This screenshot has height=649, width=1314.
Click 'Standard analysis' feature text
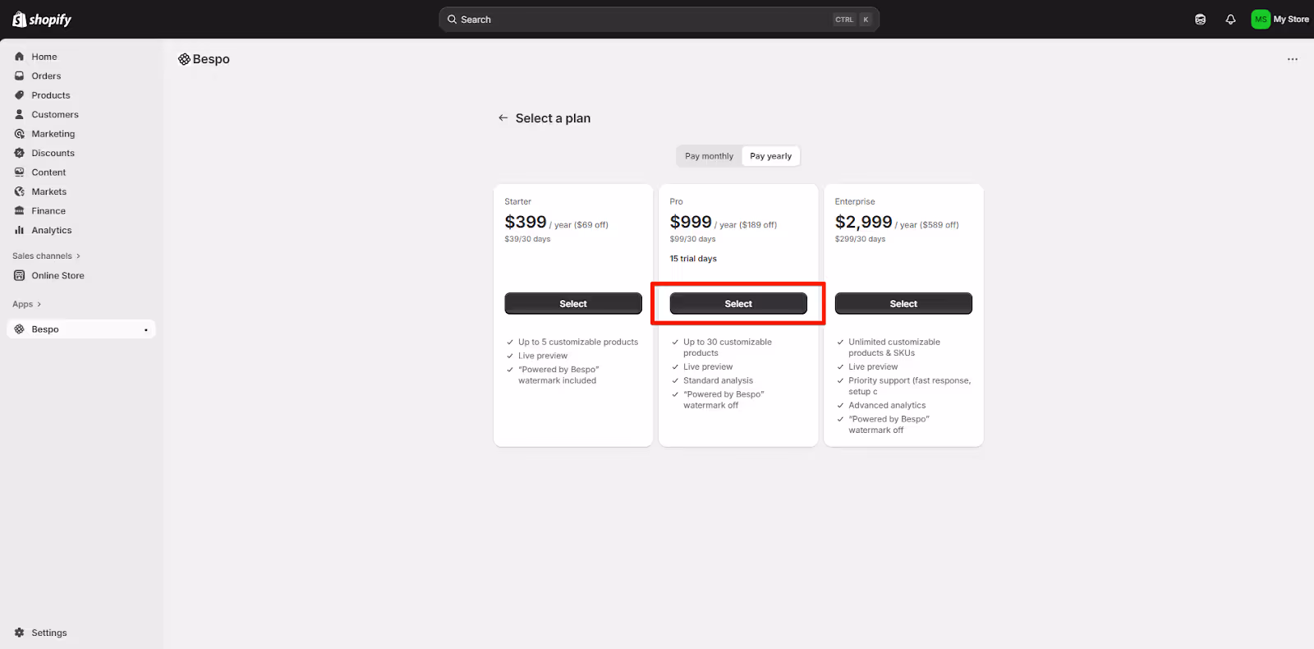click(718, 380)
